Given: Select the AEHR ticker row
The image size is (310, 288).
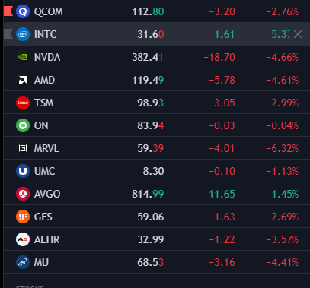Looking at the screenshot, I should (x=157, y=239).
